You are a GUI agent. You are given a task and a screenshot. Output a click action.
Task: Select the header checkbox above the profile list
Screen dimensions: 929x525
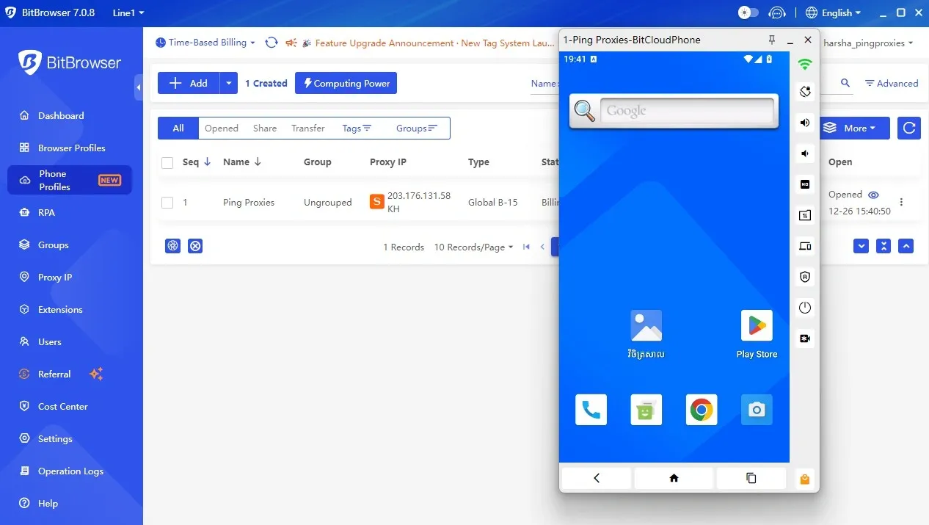click(167, 162)
